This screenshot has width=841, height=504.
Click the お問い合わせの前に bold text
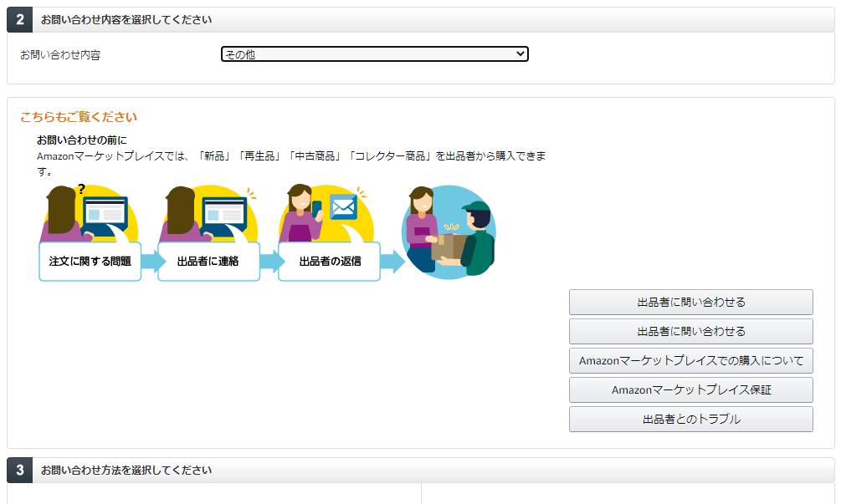(x=81, y=140)
